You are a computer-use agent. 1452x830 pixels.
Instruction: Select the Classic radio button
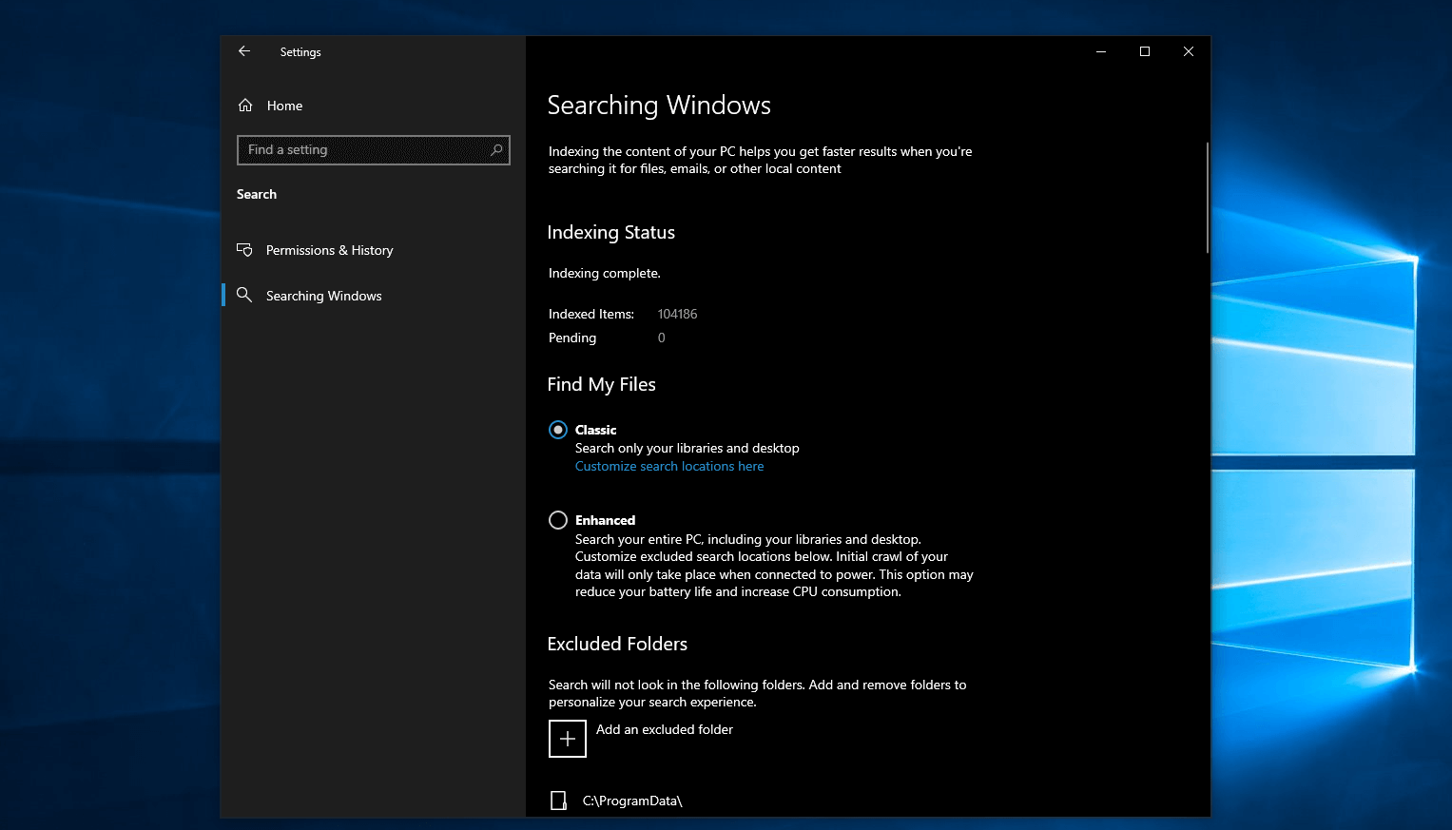tap(558, 430)
